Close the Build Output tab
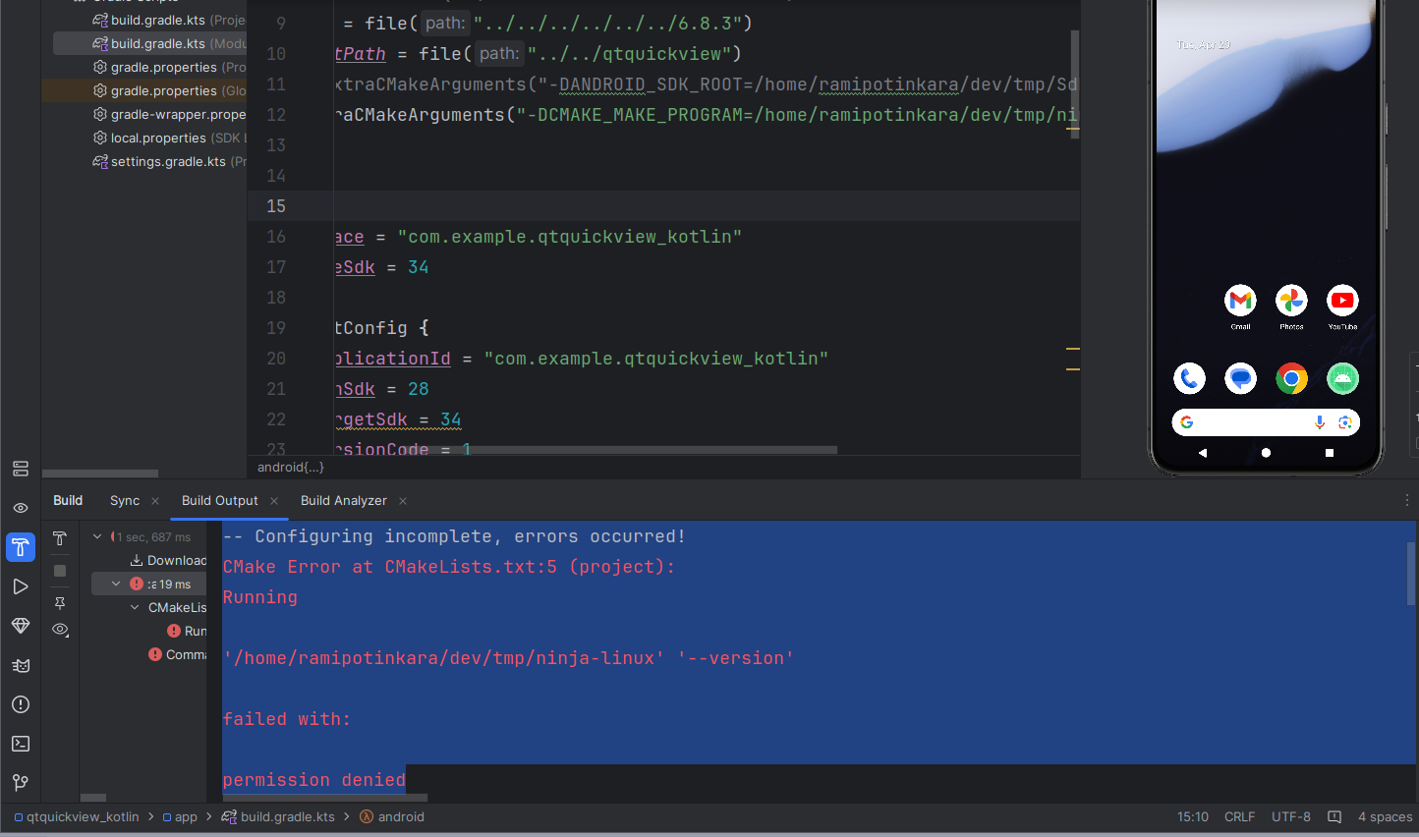This screenshot has height=837, width=1419. click(274, 501)
